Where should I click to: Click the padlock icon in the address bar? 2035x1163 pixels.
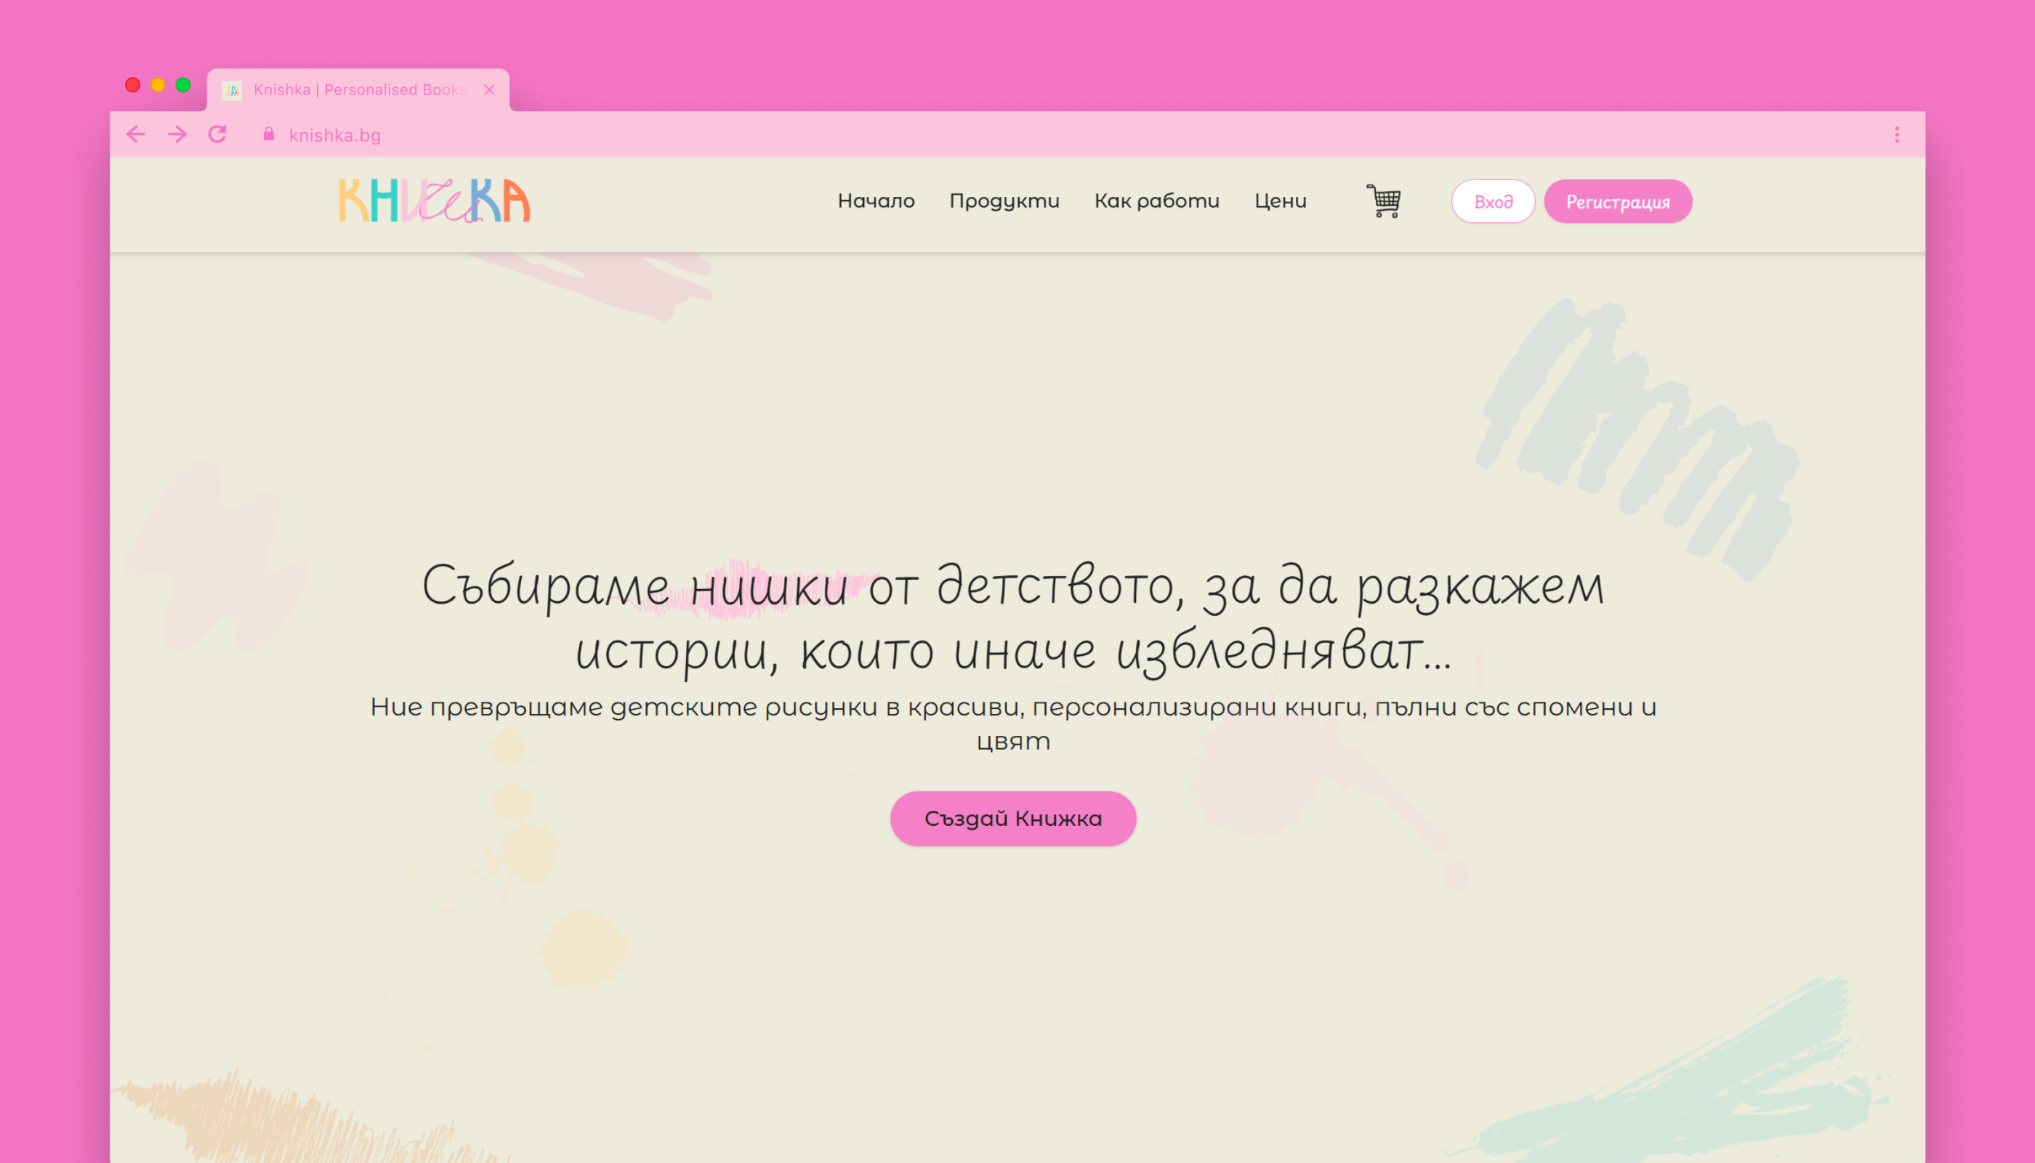[x=268, y=134]
